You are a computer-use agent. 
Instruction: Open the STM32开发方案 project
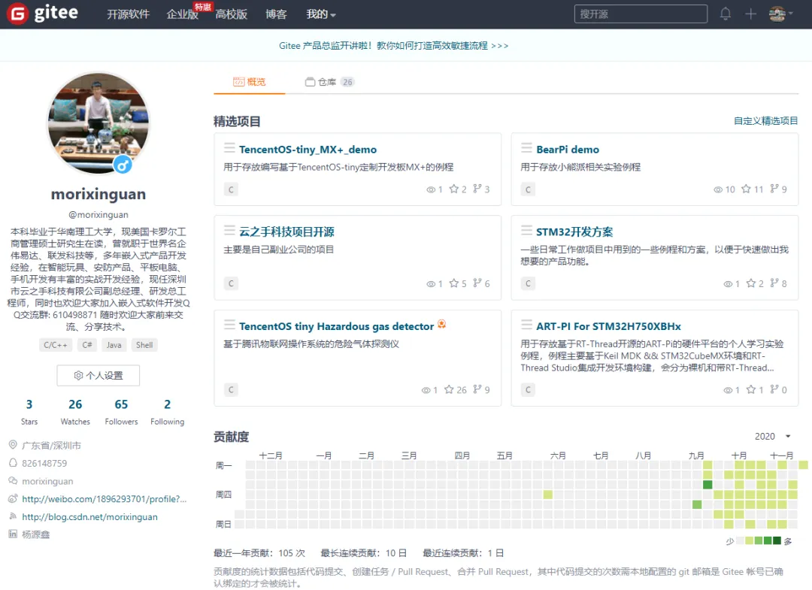click(x=574, y=231)
